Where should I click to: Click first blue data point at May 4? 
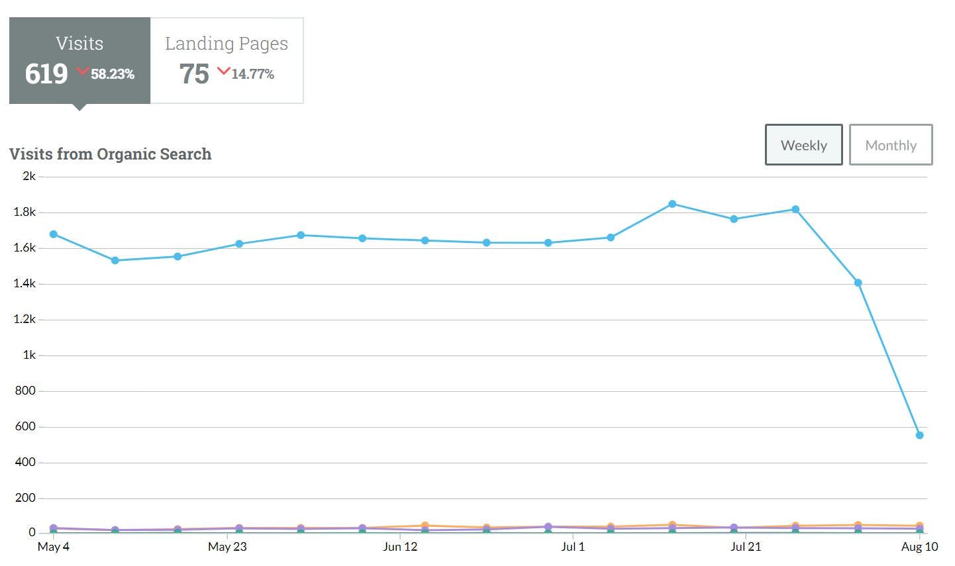[x=54, y=234]
